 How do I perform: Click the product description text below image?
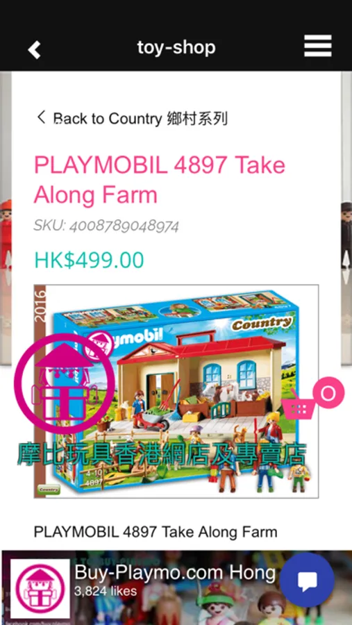click(156, 532)
